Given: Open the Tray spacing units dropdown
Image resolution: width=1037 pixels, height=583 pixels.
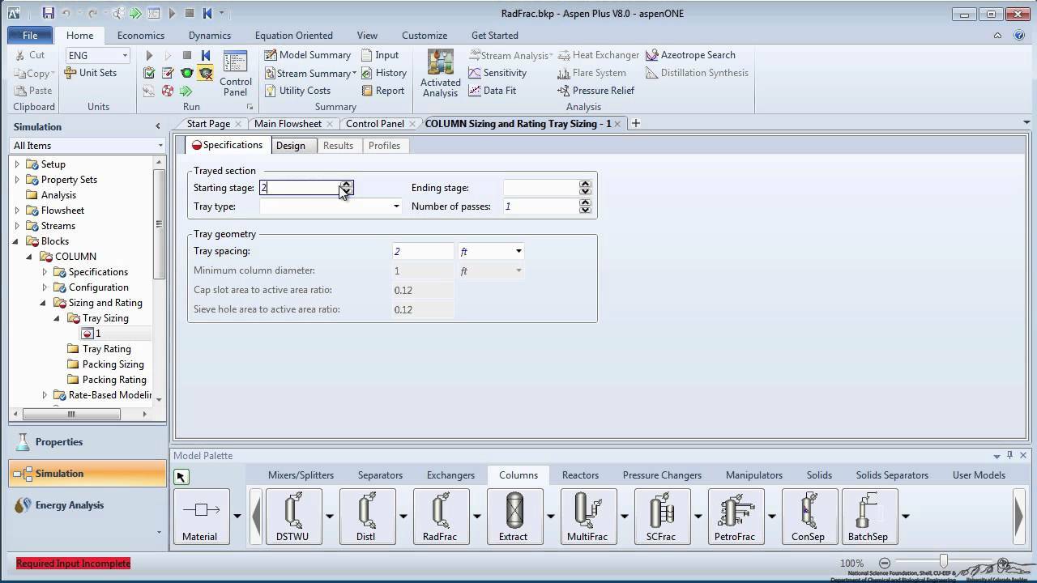Looking at the screenshot, I should coord(518,251).
